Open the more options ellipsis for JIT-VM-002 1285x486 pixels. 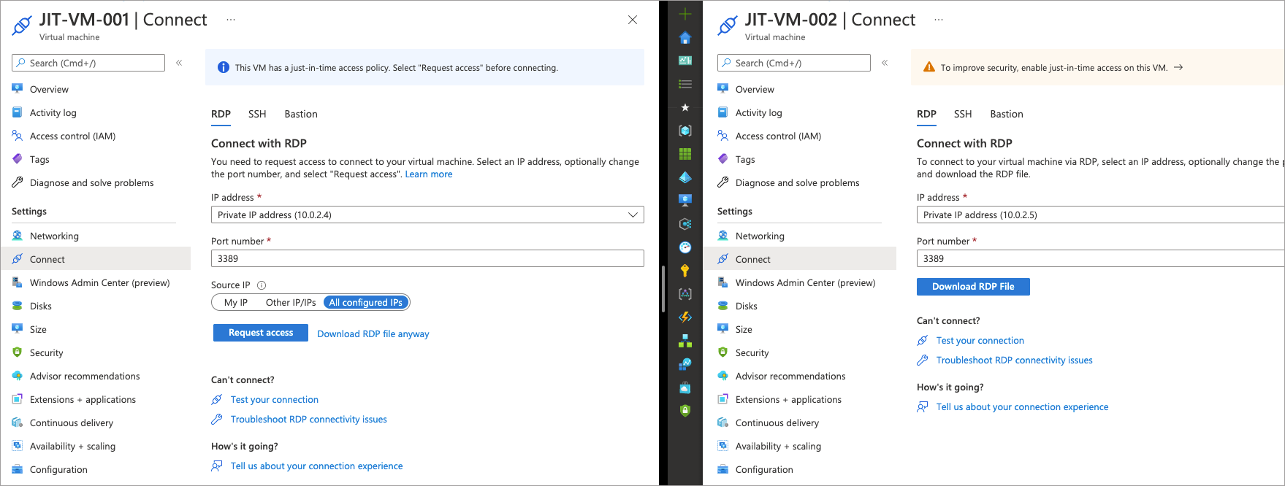click(x=939, y=20)
